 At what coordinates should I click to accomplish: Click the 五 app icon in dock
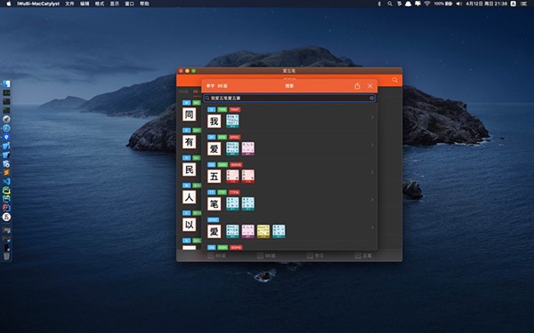click(x=6, y=217)
